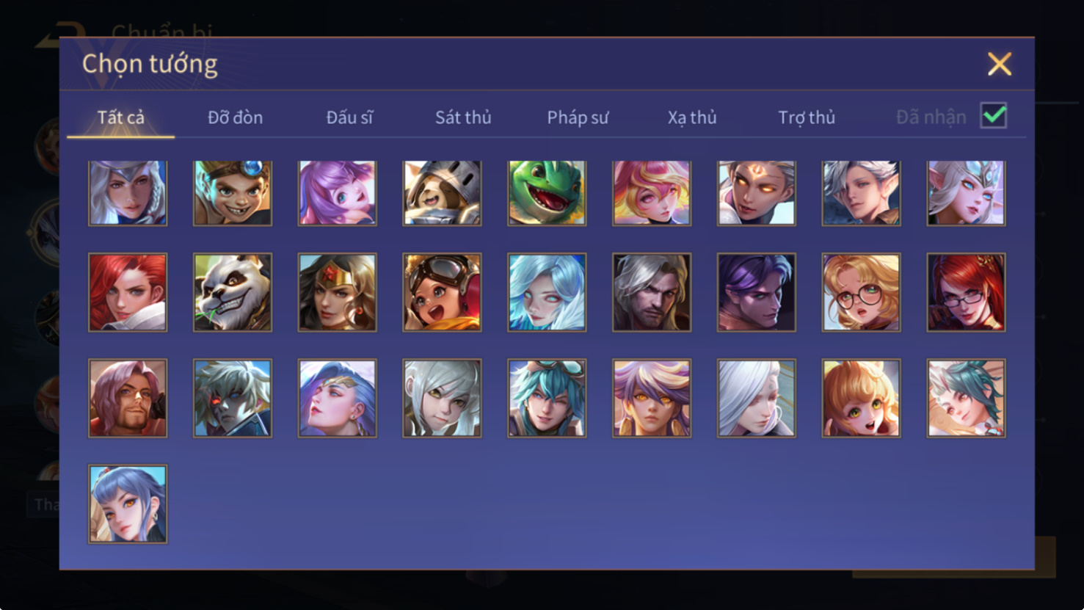Switch to the Sát thủ tab
This screenshot has width=1084, height=610.
click(463, 117)
